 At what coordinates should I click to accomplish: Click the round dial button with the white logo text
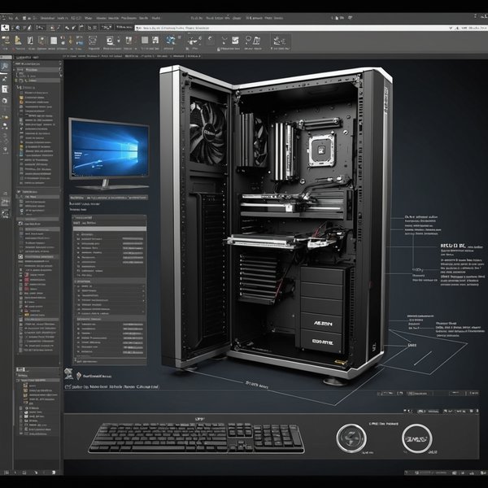(416, 438)
